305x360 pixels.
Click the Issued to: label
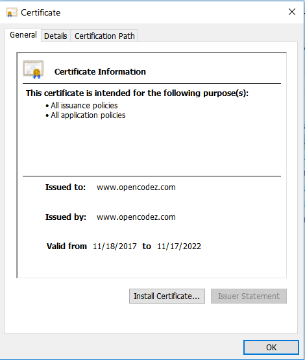pos(66,187)
